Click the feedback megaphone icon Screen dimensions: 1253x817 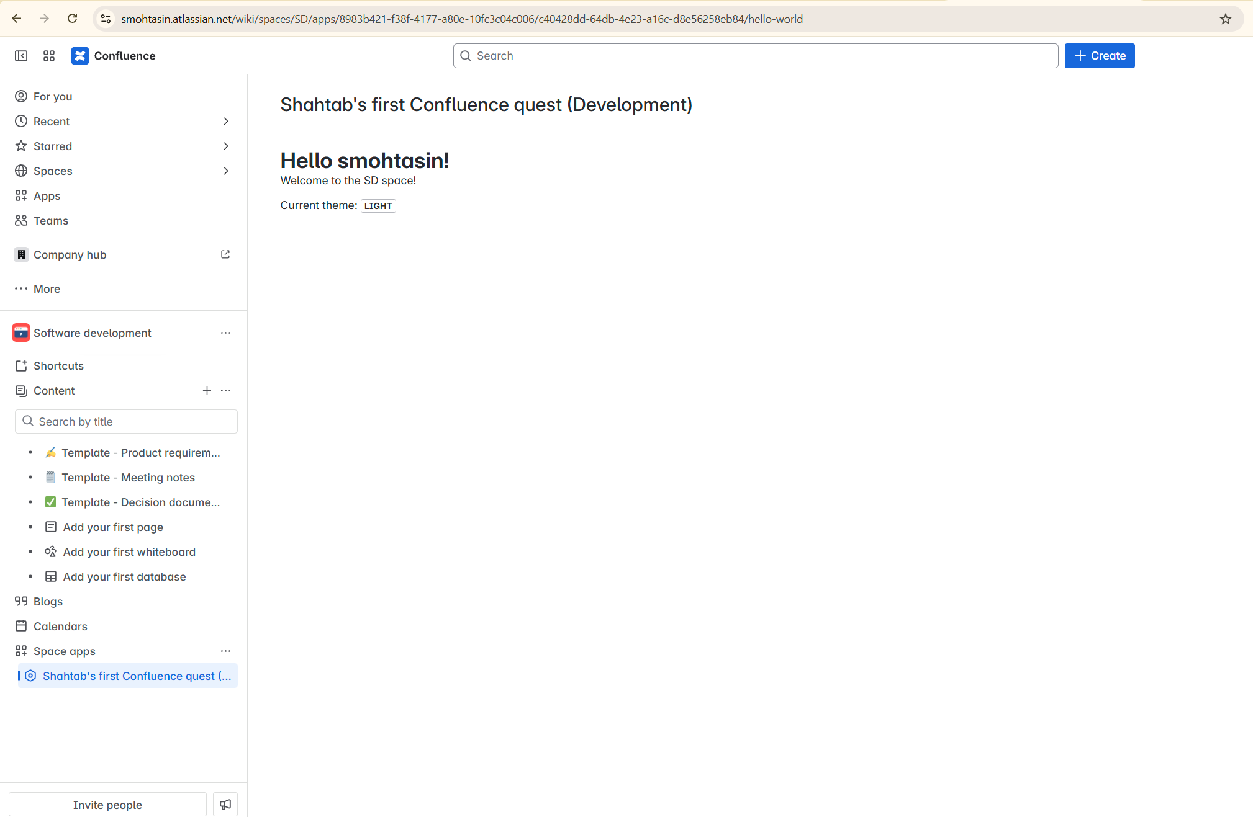(225, 805)
